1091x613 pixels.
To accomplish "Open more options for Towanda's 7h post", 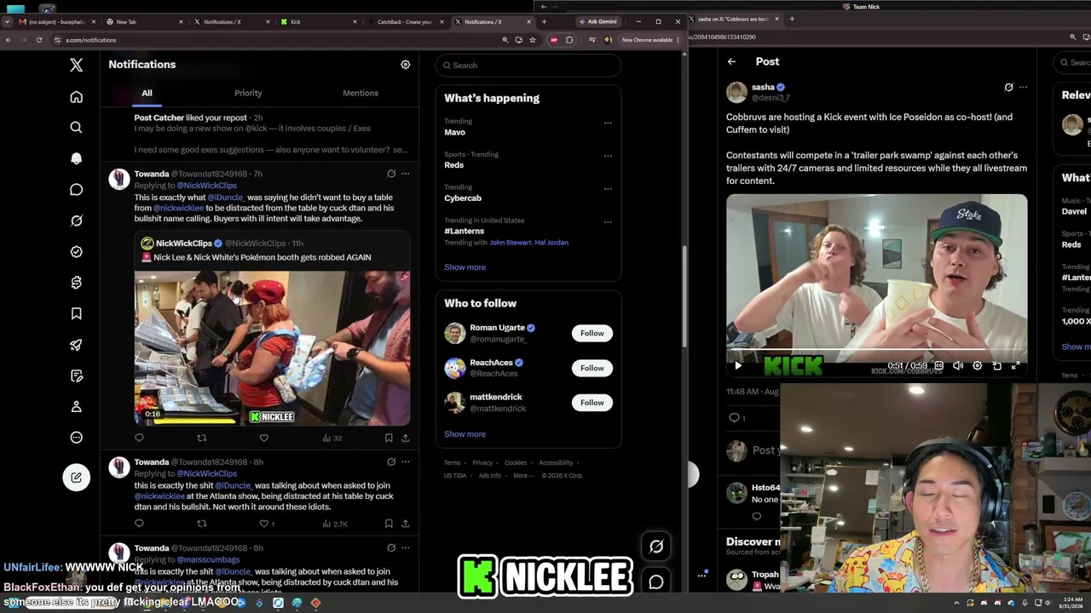I will (406, 174).
